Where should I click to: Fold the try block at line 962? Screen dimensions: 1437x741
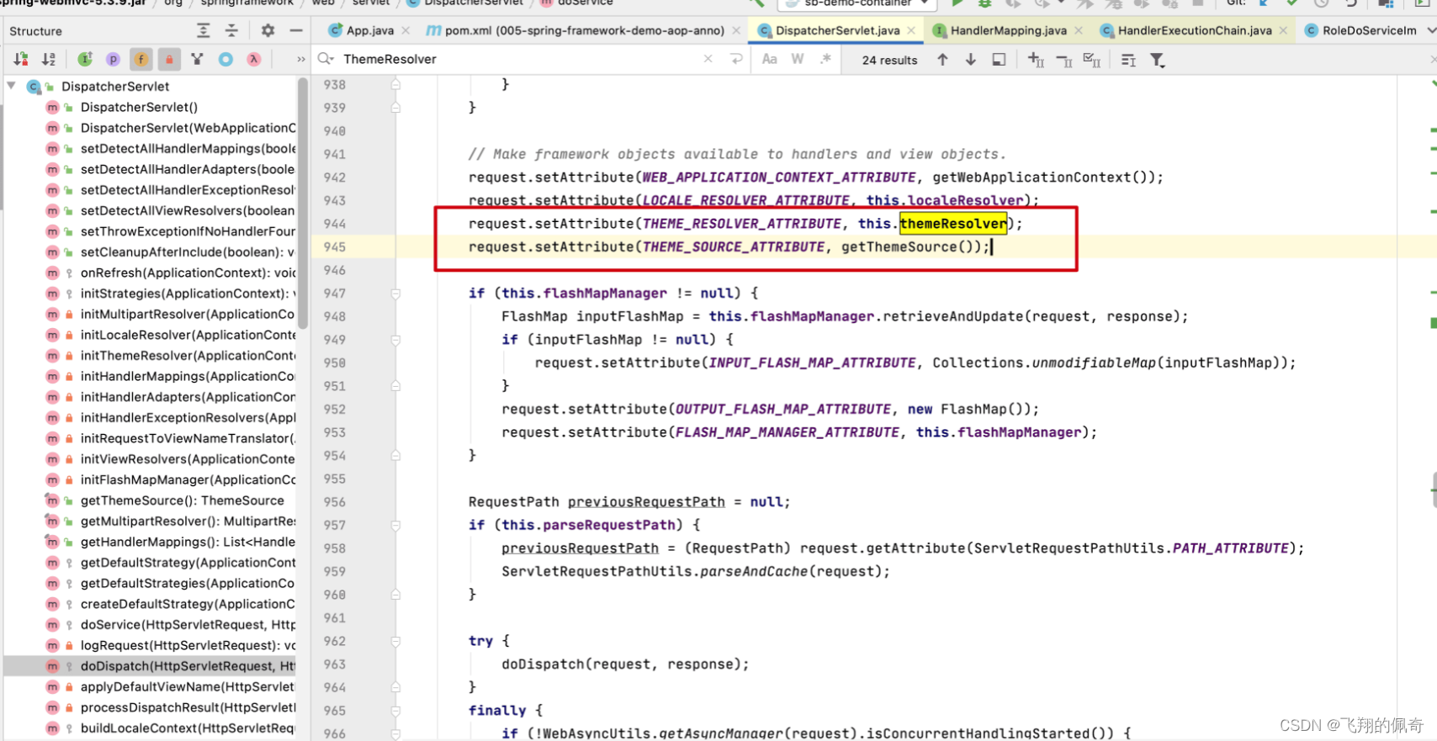(395, 641)
